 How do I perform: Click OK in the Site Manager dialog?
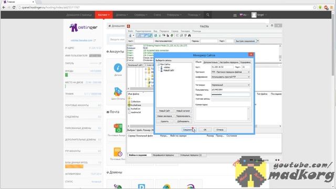pos(205,130)
